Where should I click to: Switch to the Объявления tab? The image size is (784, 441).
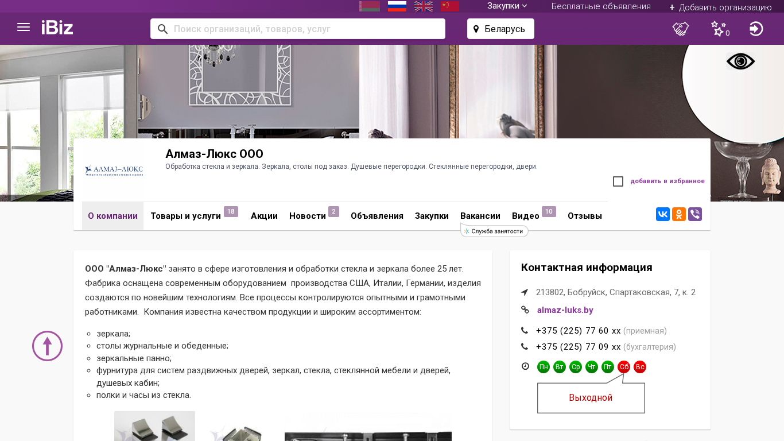coord(377,216)
